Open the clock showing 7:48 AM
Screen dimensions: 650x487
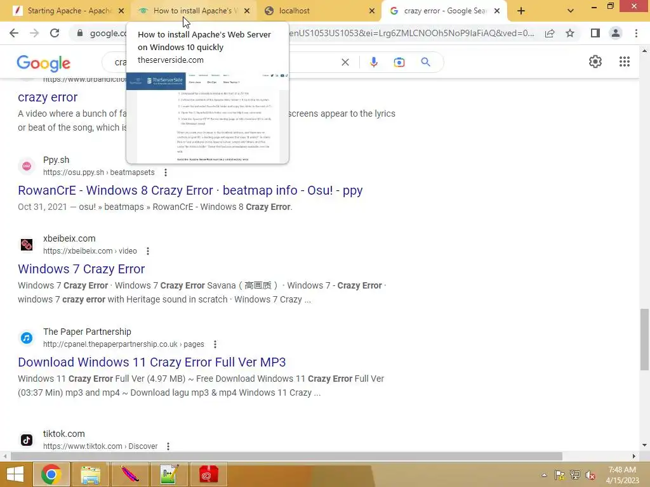pos(622,475)
